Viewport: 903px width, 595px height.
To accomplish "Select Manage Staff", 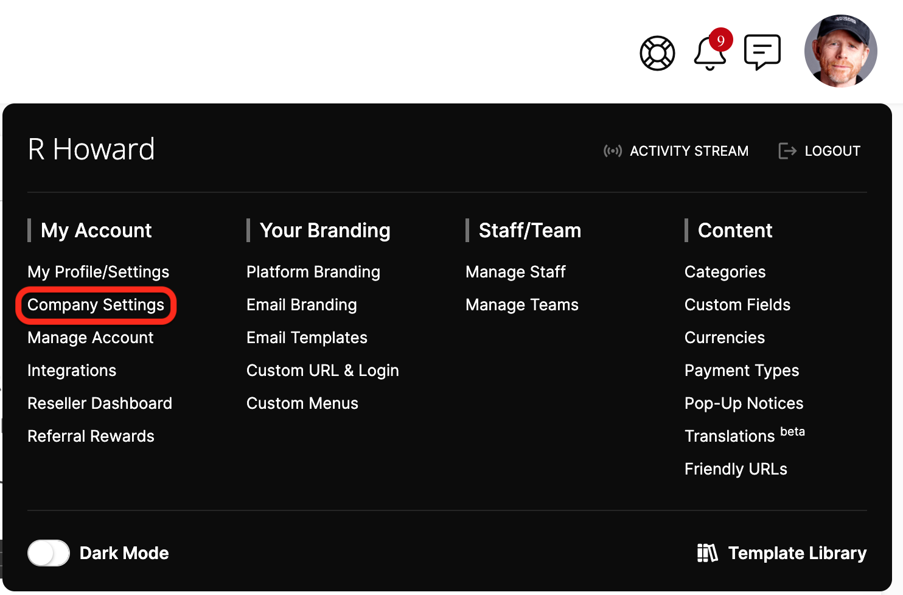I will click(515, 272).
